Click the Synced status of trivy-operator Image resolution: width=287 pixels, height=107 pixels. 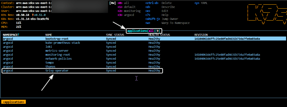[111, 70]
